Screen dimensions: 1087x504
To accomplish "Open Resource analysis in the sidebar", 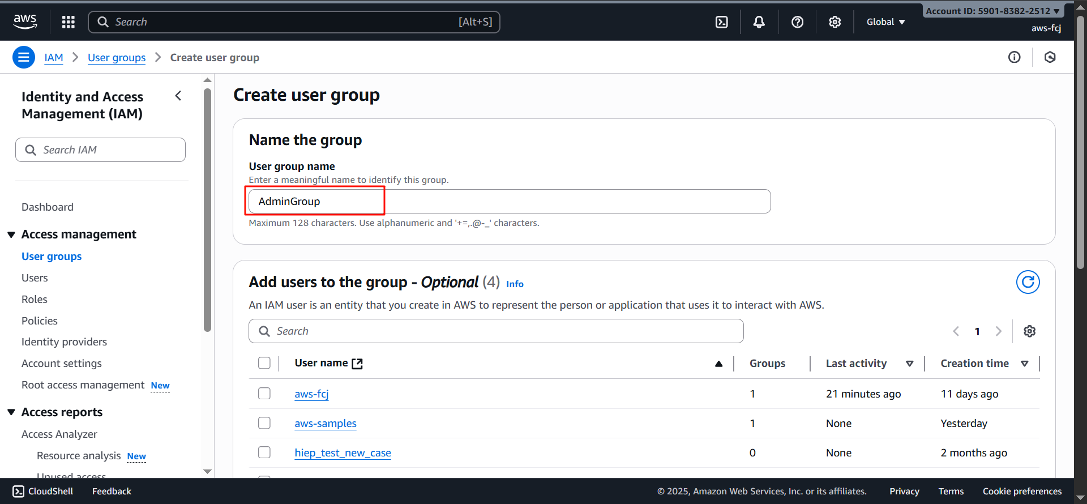I will click(x=79, y=456).
